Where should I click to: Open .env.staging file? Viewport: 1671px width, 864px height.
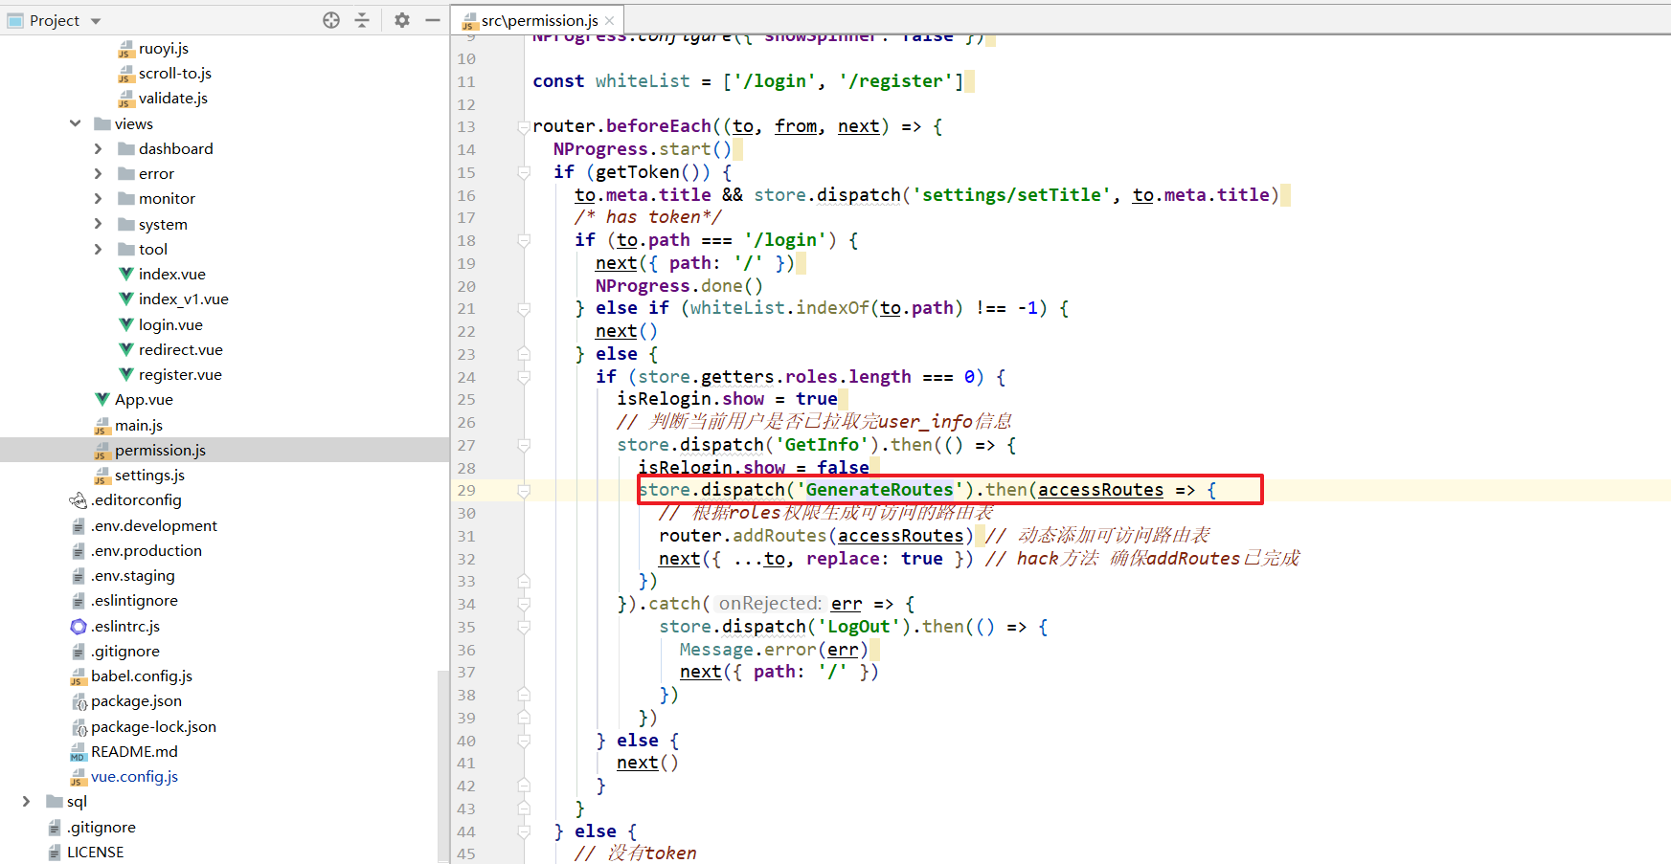click(x=133, y=575)
